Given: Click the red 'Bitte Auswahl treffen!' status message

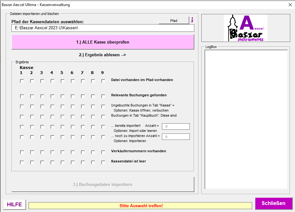Looking at the screenshot, I should (141, 206).
